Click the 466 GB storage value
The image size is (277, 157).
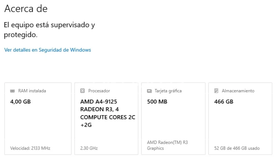pyautogui.click(x=224, y=102)
